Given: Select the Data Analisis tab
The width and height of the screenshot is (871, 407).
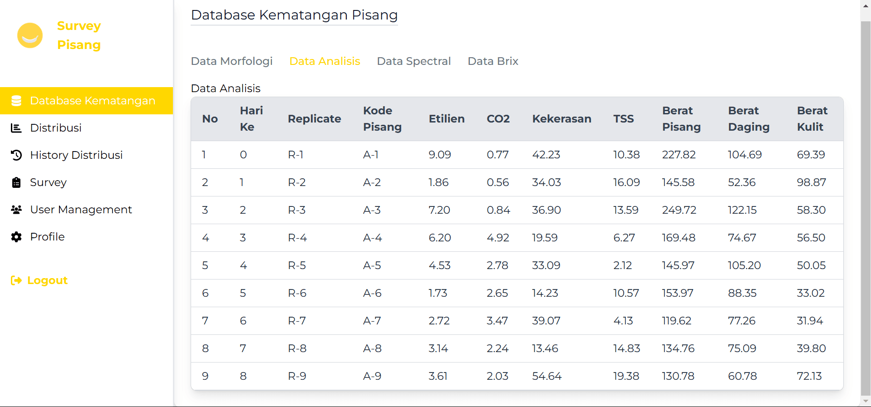Looking at the screenshot, I should tap(325, 61).
